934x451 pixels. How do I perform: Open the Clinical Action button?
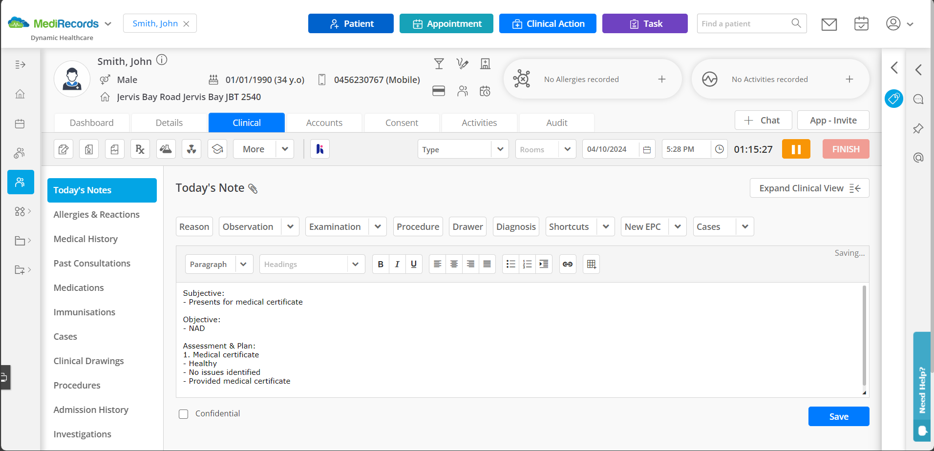pos(548,23)
